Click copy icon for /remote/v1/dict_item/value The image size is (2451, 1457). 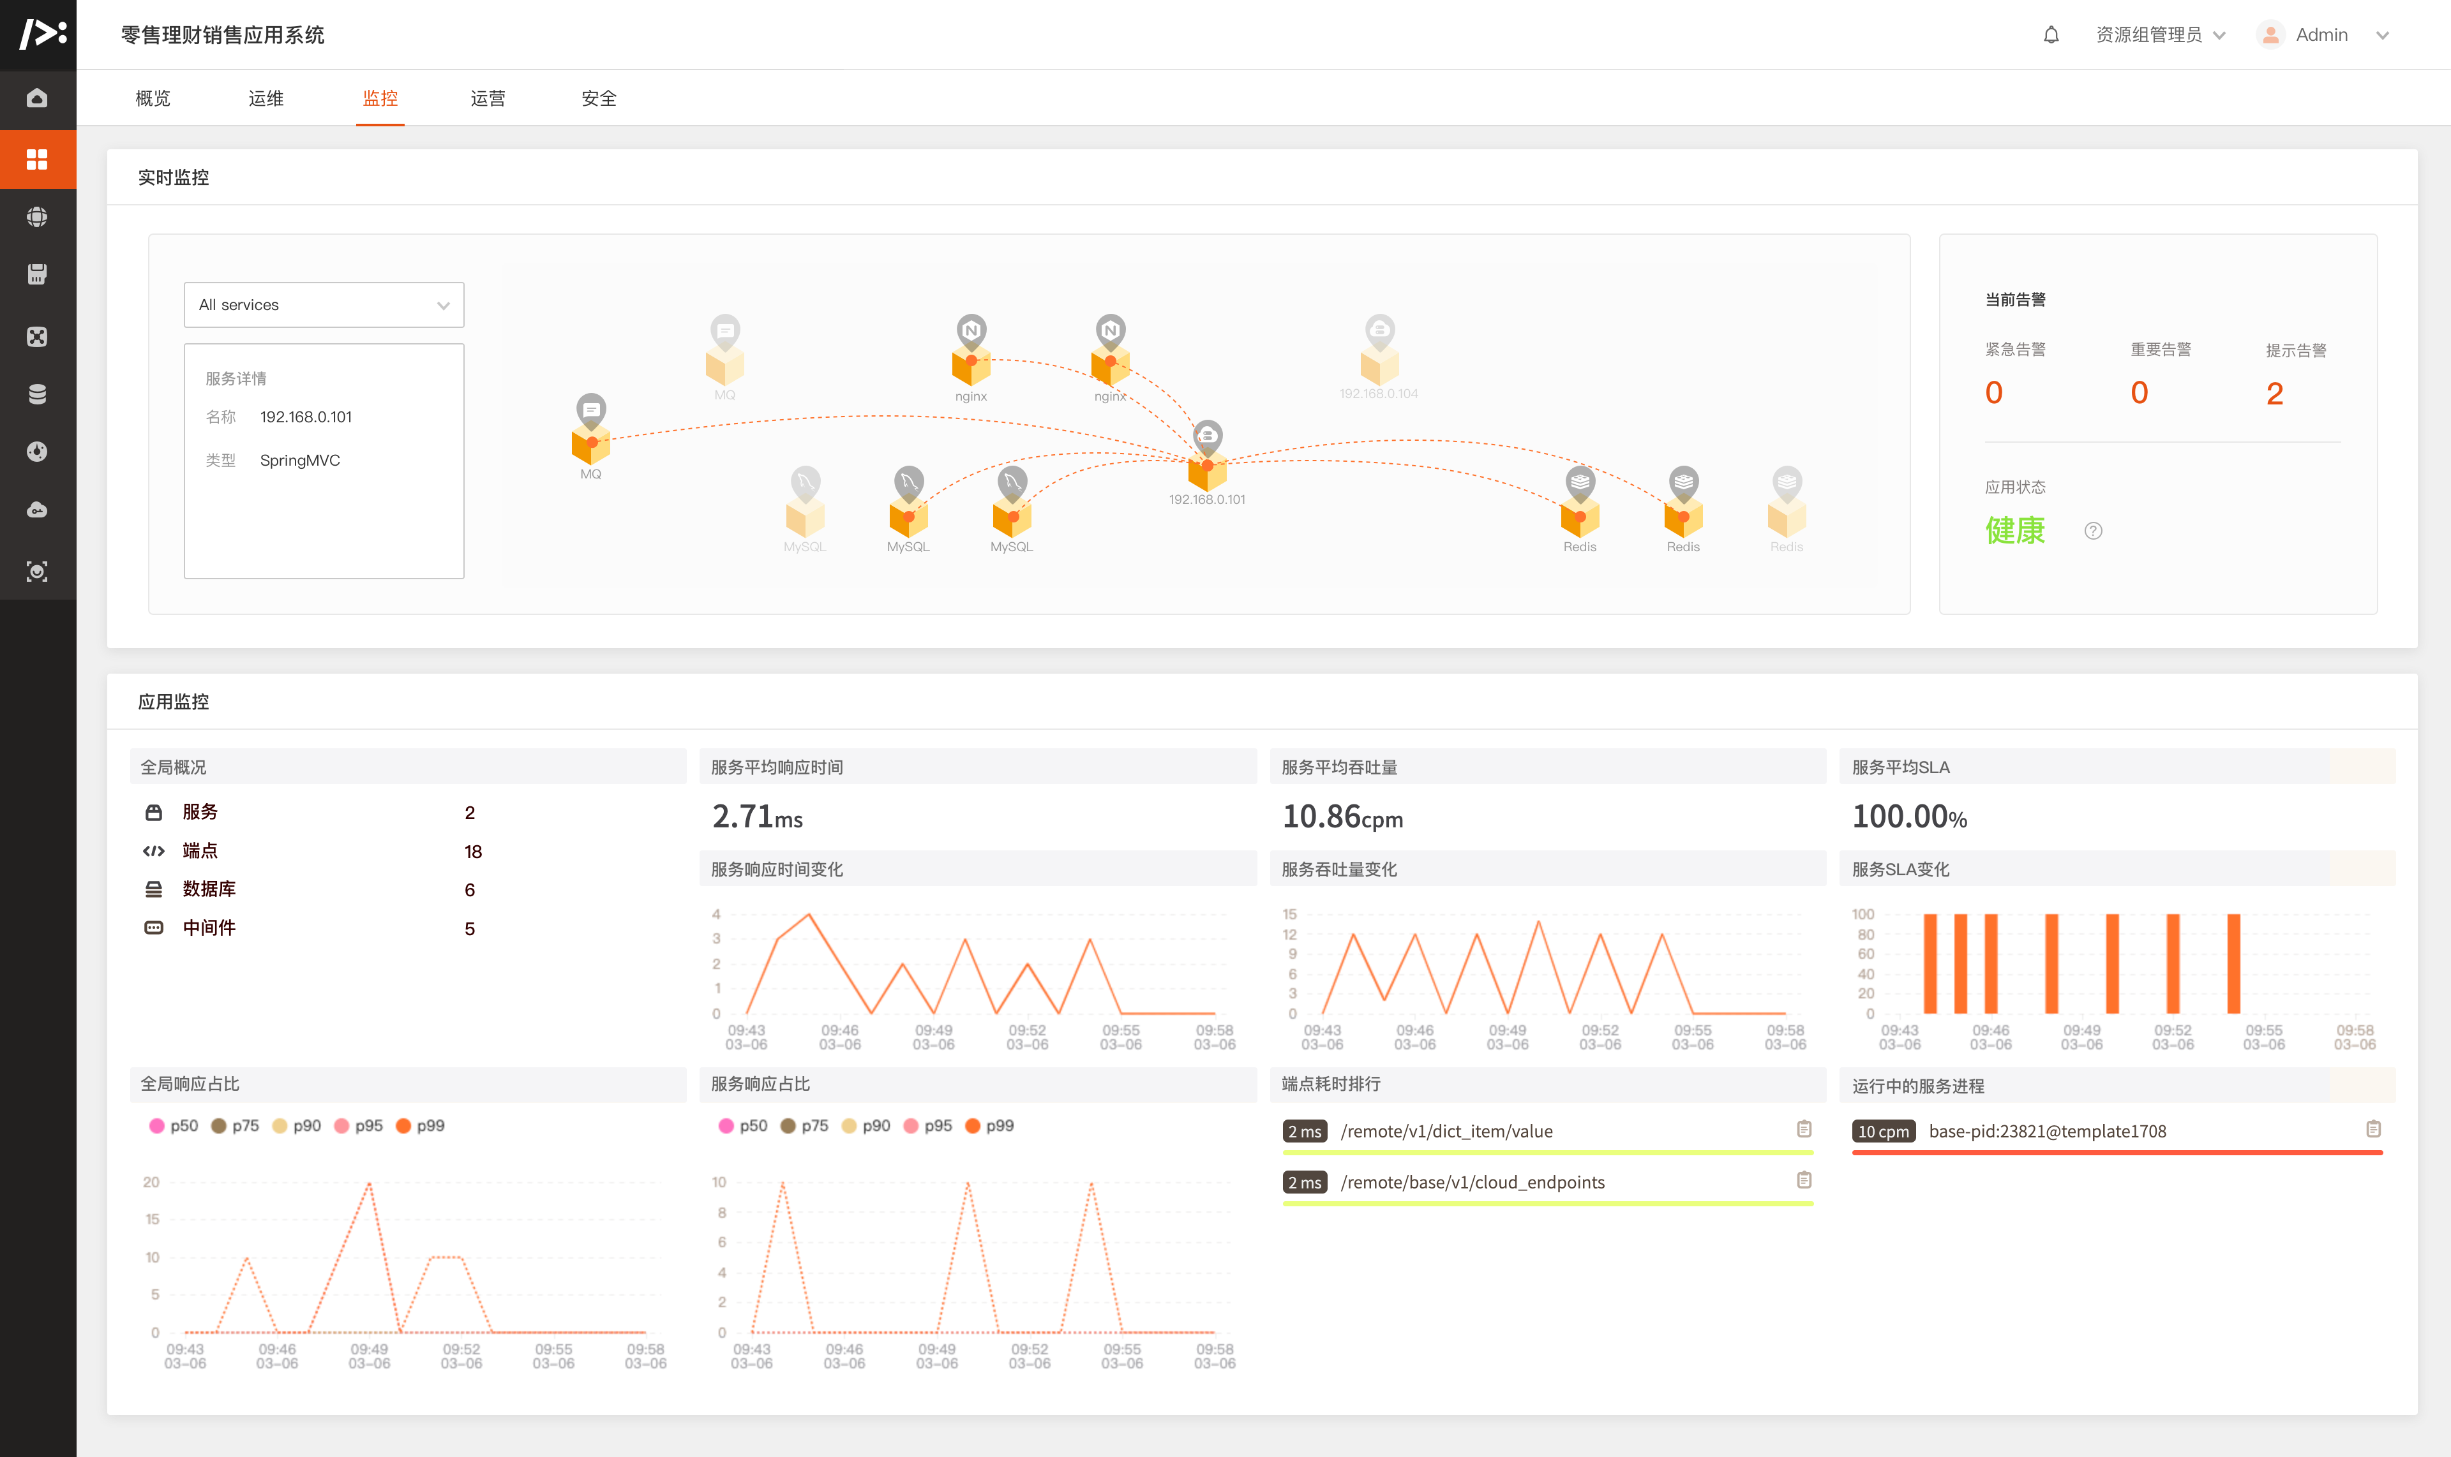1804,1129
